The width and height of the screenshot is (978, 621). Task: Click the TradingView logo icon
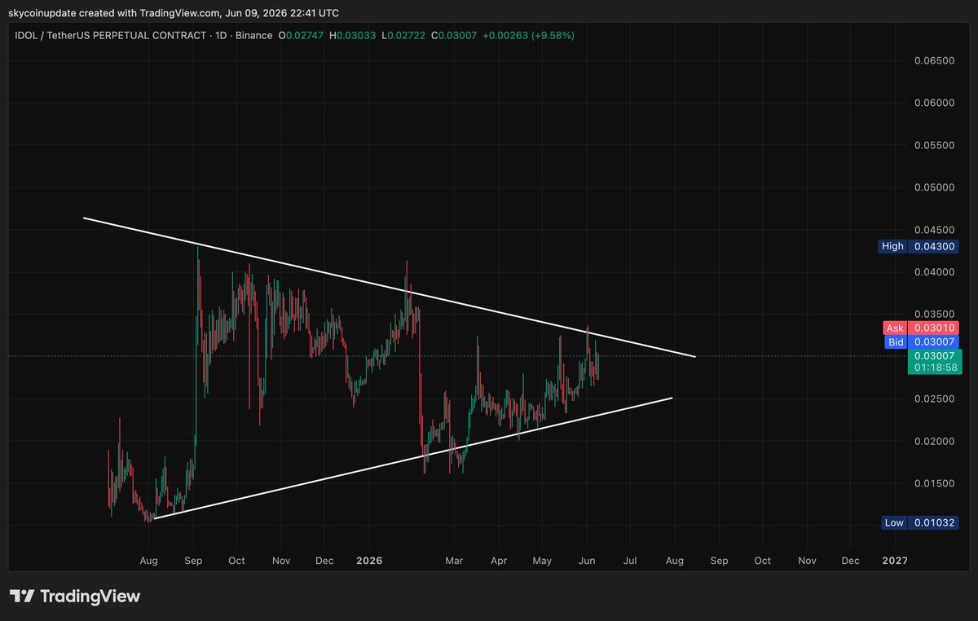(x=22, y=597)
